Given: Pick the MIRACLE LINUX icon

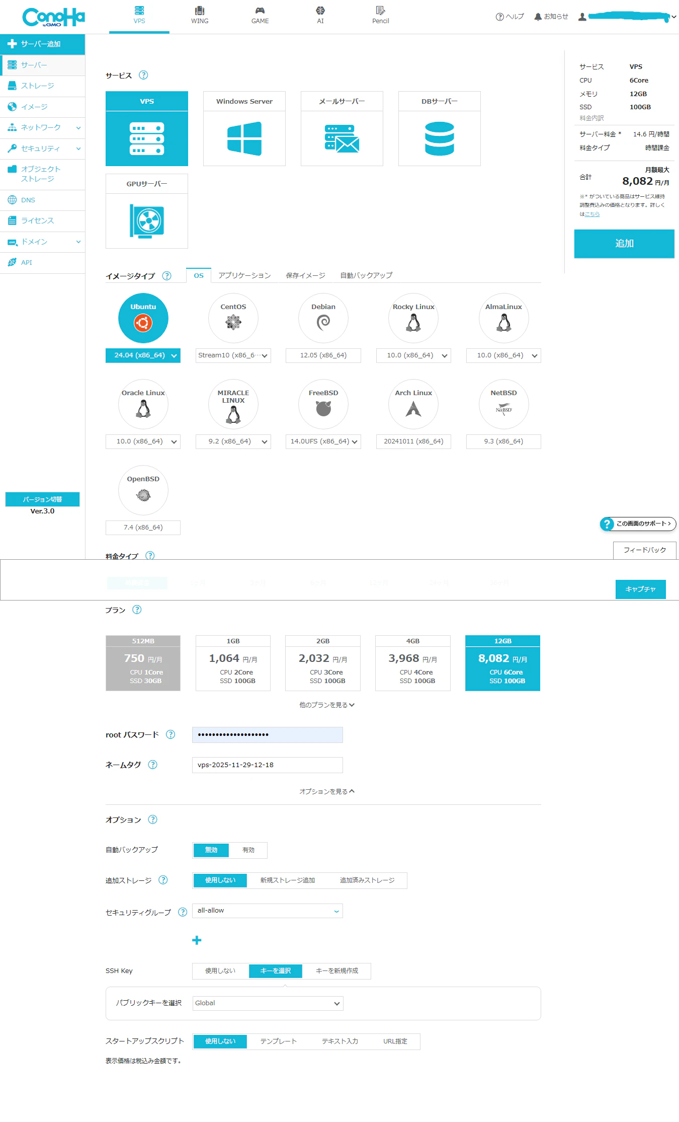Looking at the screenshot, I should coord(233,404).
